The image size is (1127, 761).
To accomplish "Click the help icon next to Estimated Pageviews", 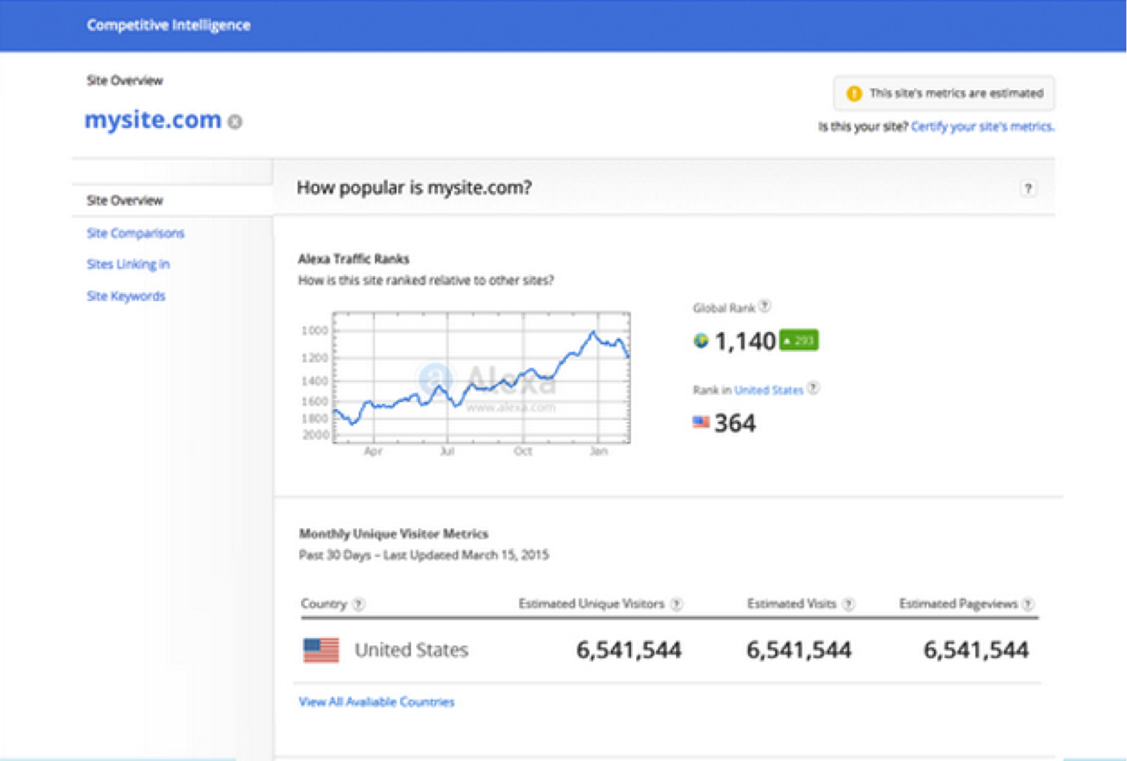I will [1027, 604].
